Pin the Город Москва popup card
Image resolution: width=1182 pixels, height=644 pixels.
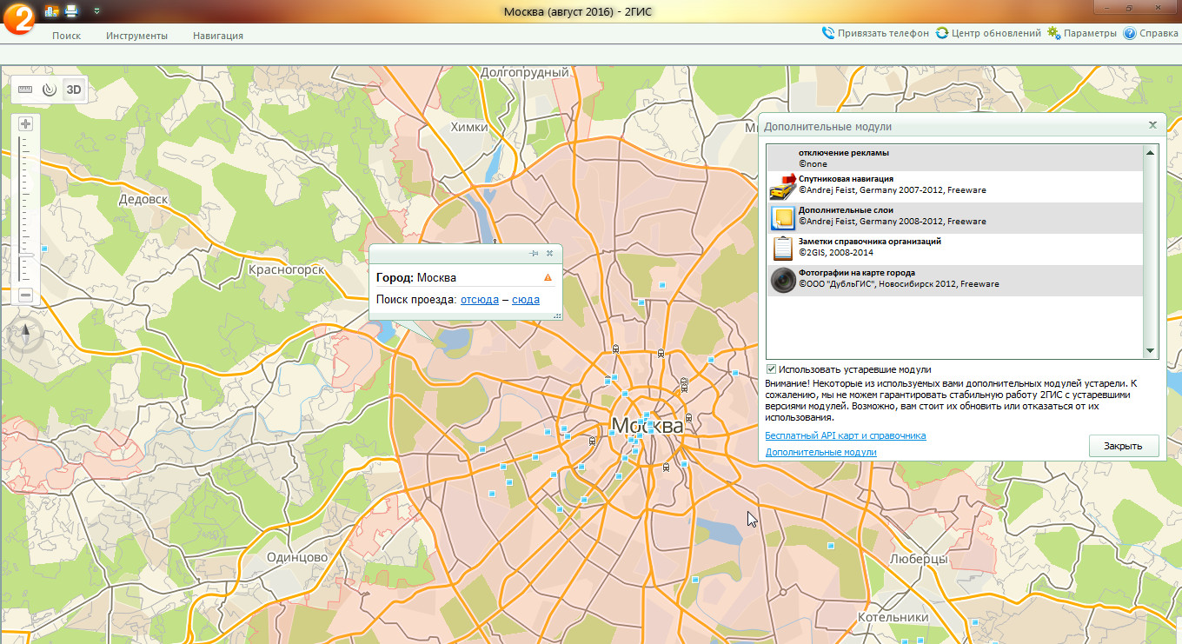(534, 253)
